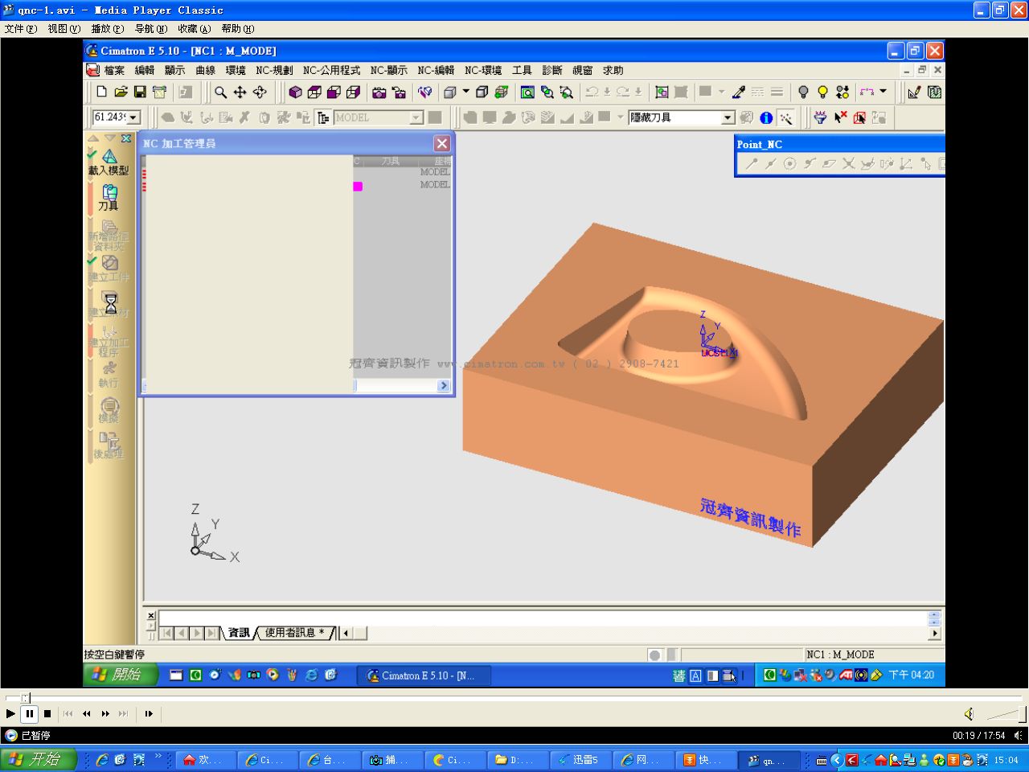Click the frame step button in Media Player
Viewport: 1029px width, 772px height.
(149, 714)
